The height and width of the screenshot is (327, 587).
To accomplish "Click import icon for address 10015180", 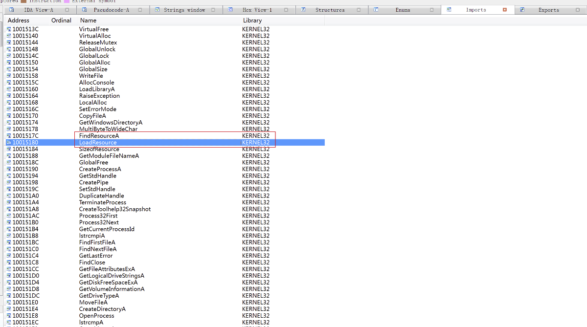I will point(9,142).
